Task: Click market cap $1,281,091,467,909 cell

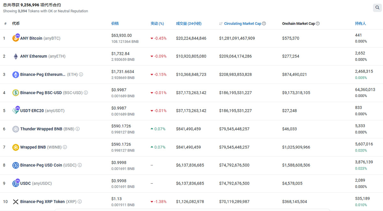Action: pos(237,38)
